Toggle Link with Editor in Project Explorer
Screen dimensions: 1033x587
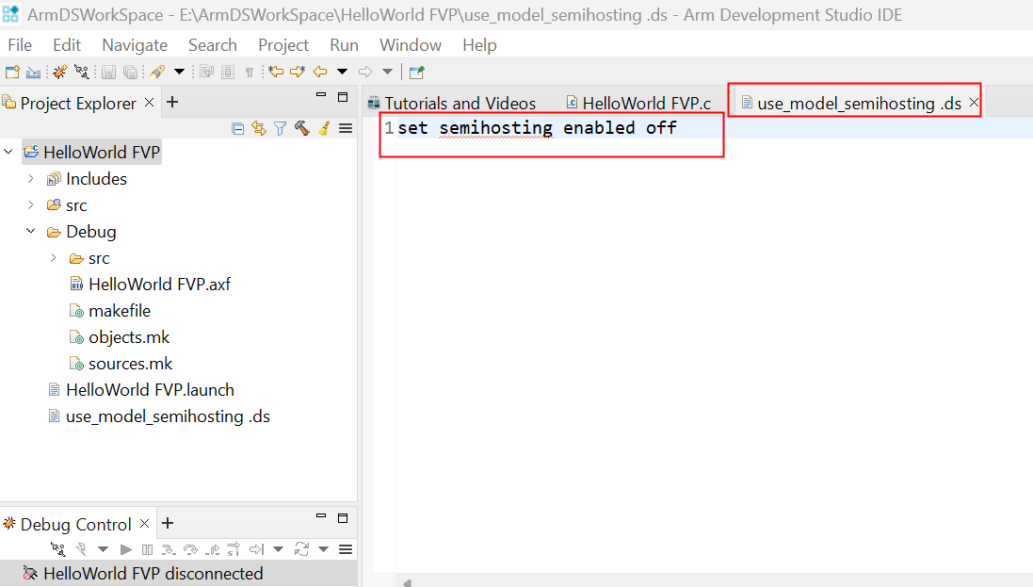[258, 128]
